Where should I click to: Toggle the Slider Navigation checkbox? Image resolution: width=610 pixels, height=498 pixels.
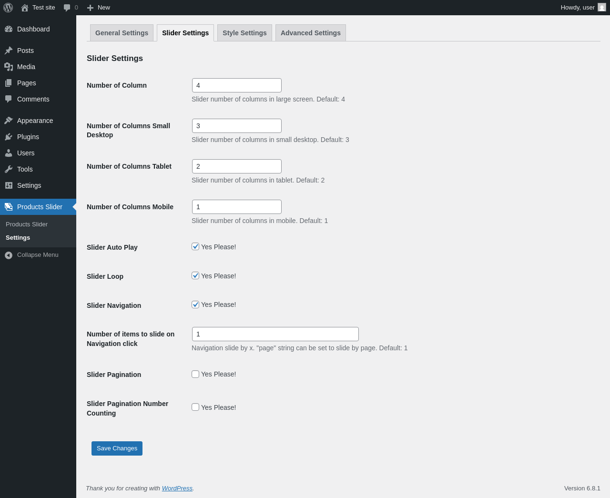click(195, 305)
